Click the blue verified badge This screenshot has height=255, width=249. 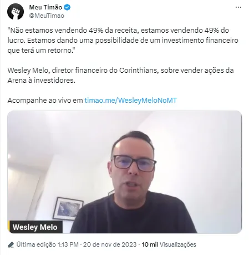(x=67, y=7)
